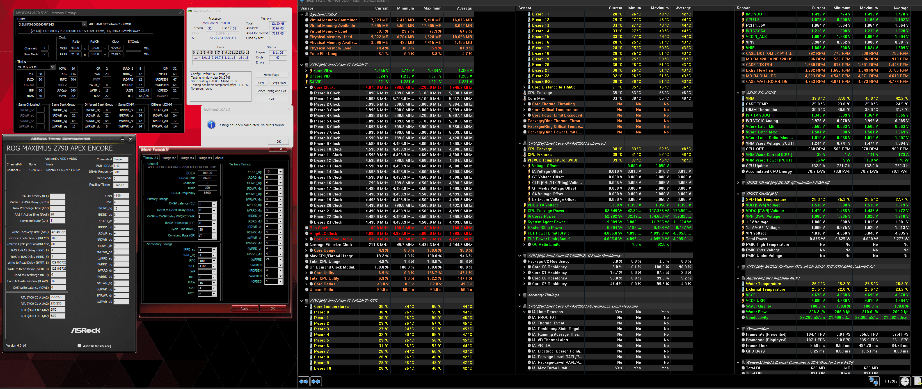The image size is (922, 389).
Task: Click the Virtual Memory Committed sensor icon
Action: (307, 20)
